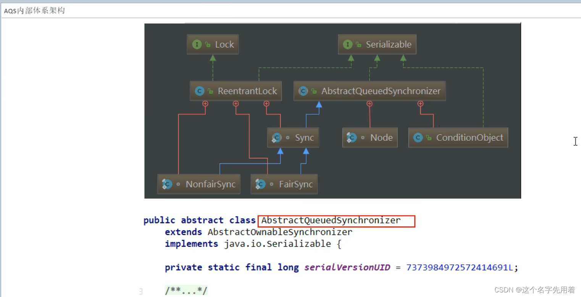Screen dimensions: 581x297
Task: Click the class icon on ConditionObject
Action: point(418,138)
